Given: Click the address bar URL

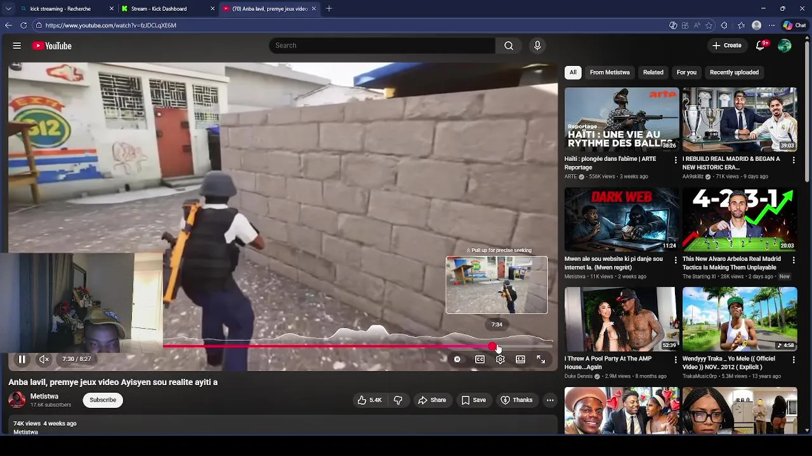Looking at the screenshot, I should 111,25.
